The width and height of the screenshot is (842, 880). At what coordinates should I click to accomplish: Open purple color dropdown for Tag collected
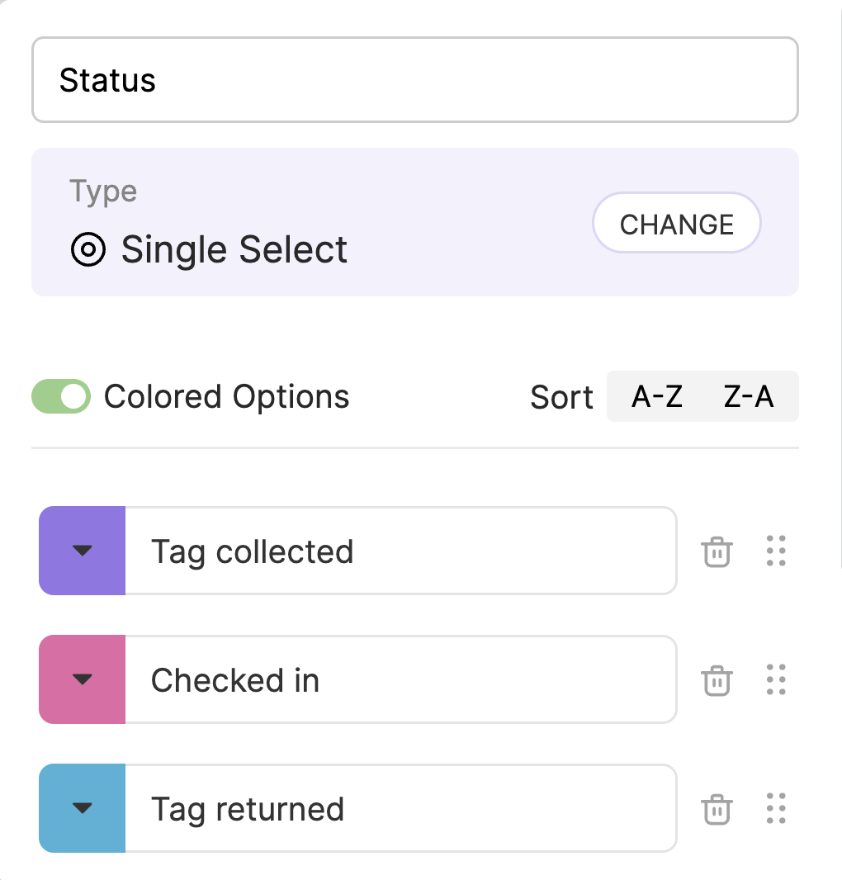(82, 551)
